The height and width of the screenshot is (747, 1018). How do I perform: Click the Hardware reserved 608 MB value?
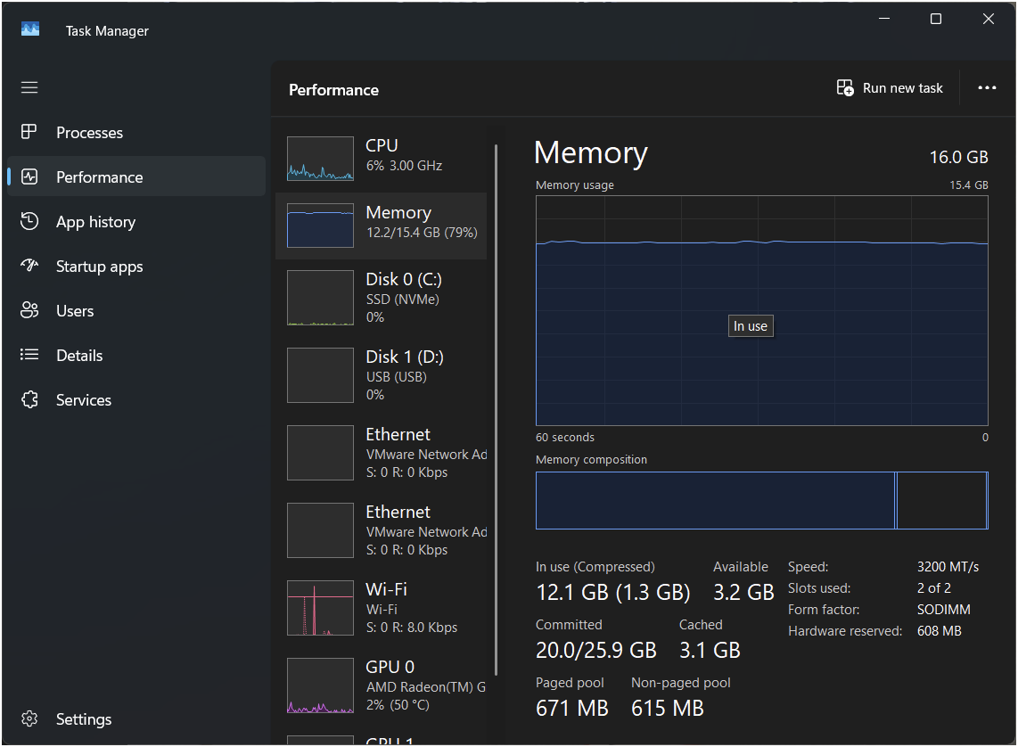pyautogui.click(x=939, y=631)
